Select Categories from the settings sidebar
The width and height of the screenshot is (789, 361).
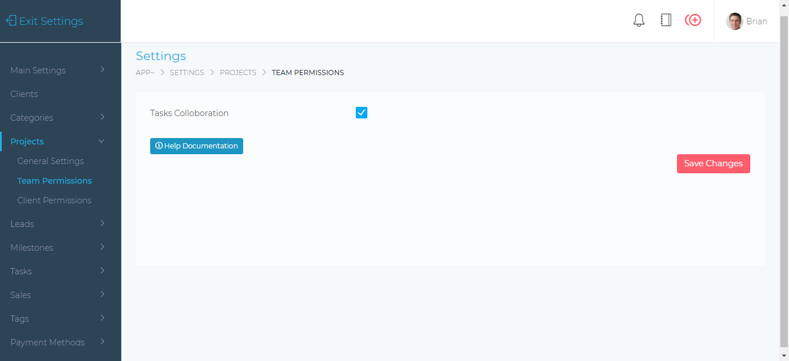click(x=33, y=117)
